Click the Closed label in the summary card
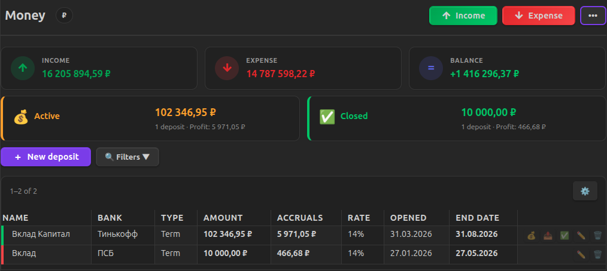 coord(354,116)
